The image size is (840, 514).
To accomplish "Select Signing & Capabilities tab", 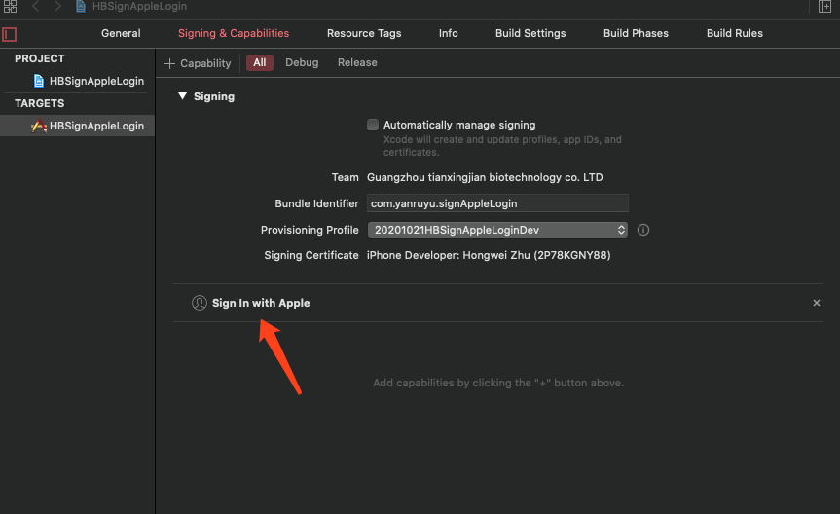I will [x=234, y=33].
